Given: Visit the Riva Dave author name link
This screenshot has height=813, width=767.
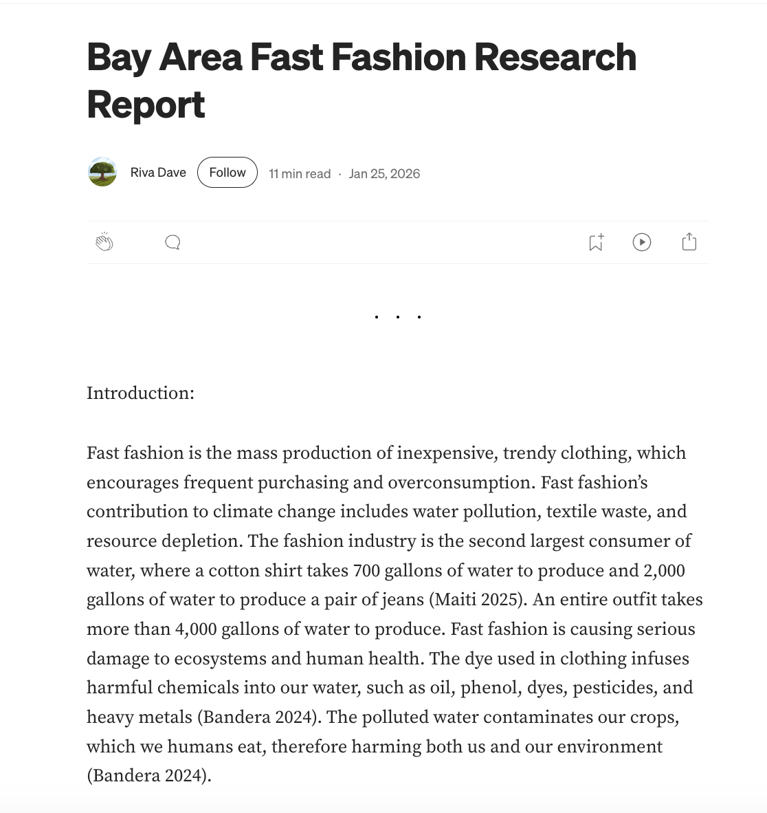Looking at the screenshot, I should pos(158,173).
